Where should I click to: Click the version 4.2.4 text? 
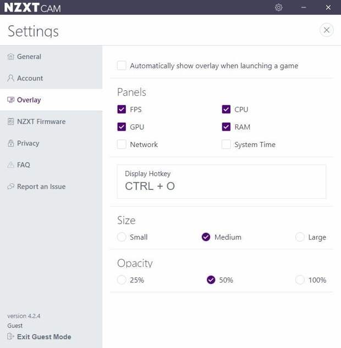click(x=24, y=316)
